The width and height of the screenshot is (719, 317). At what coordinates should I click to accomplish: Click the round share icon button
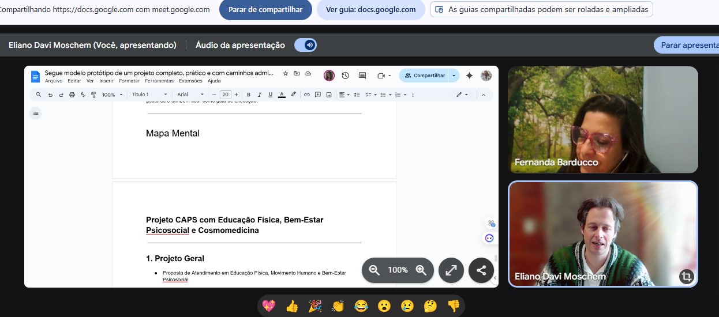pos(481,270)
